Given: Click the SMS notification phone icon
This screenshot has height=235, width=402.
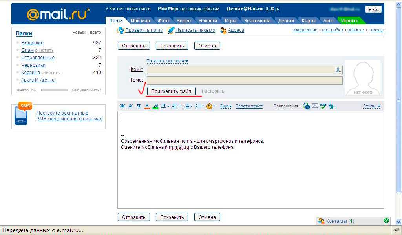Looking at the screenshot, I should pyautogui.click(x=22, y=113).
